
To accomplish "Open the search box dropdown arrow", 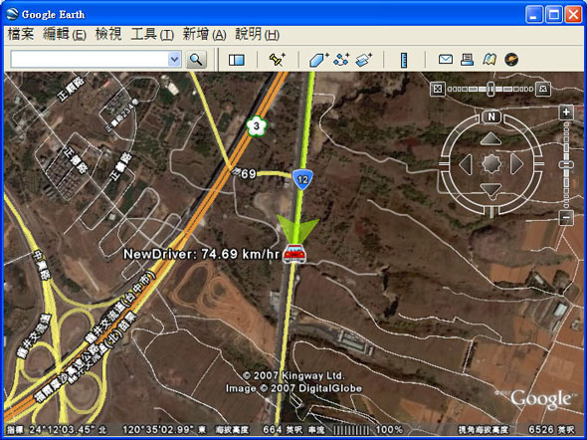I will (x=174, y=59).
